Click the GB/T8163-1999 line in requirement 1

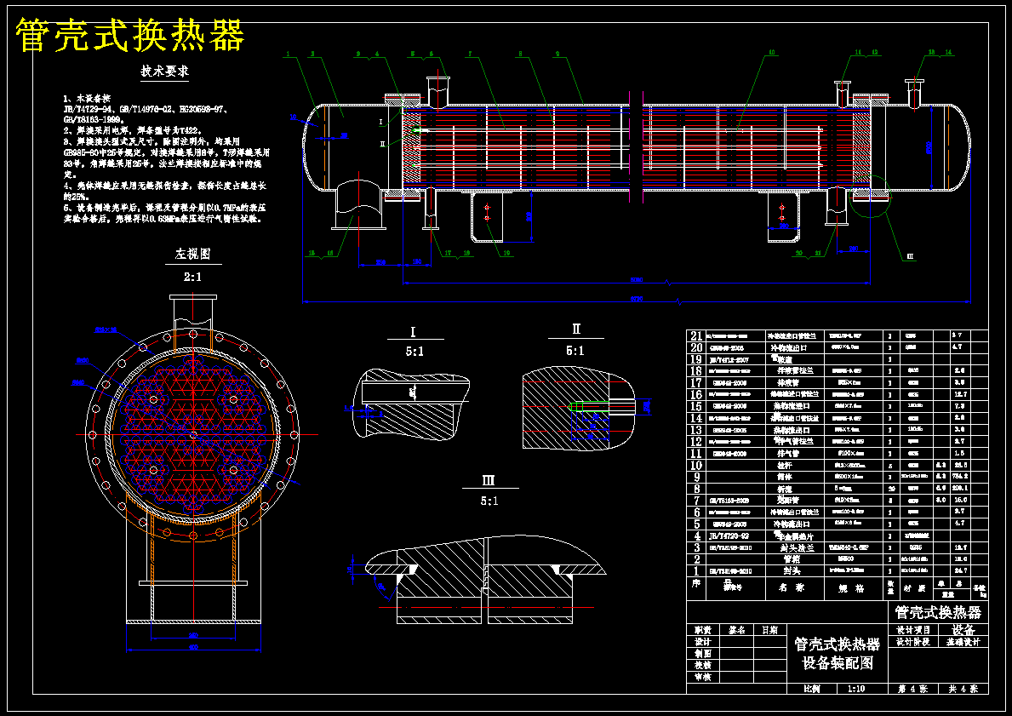click(94, 119)
